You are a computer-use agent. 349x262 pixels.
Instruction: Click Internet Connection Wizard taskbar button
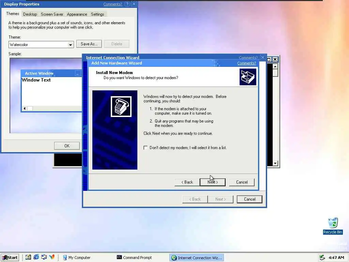pyautogui.click(x=197, y=258)
